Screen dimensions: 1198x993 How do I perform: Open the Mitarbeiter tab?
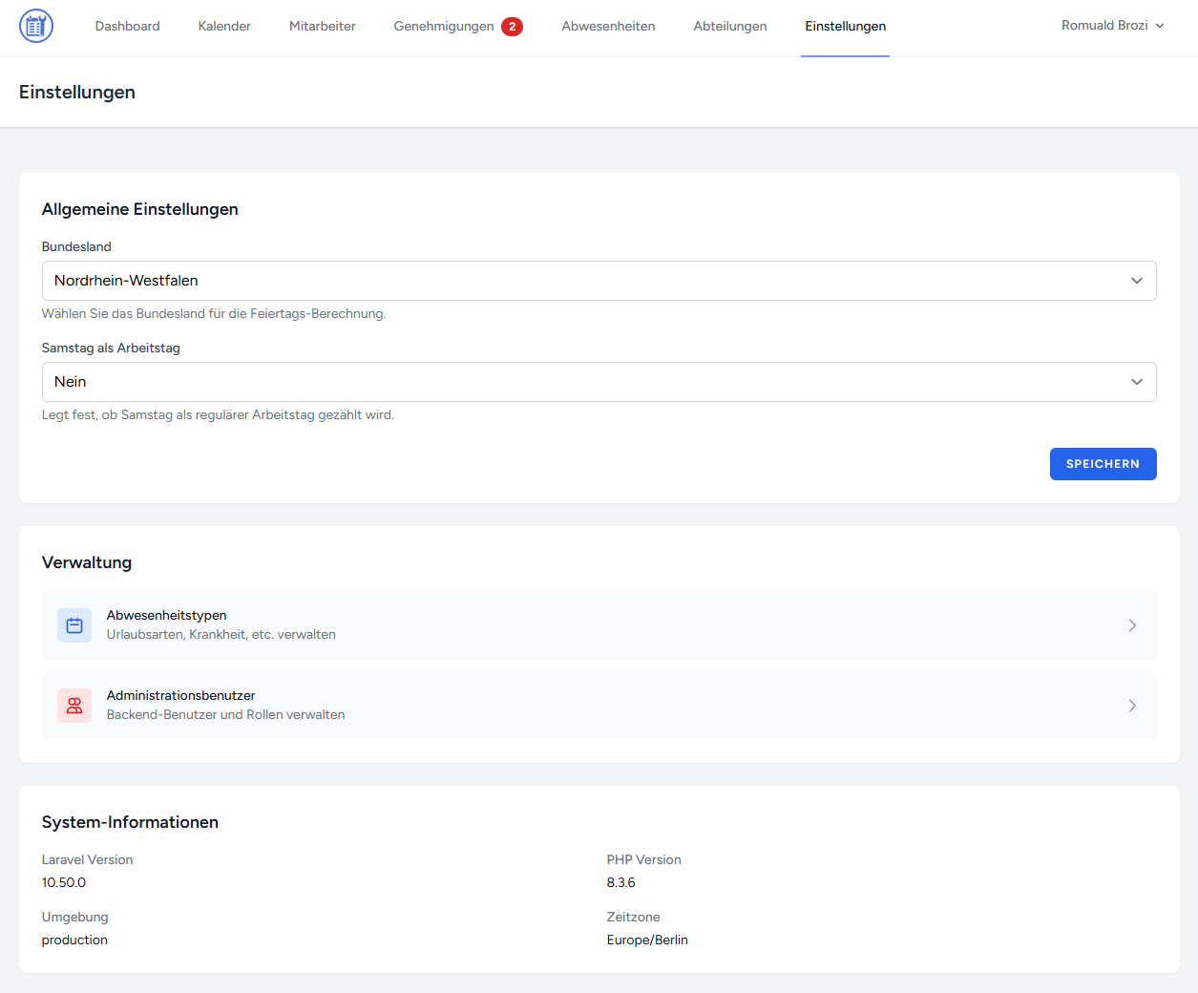(x=322, y=27)
